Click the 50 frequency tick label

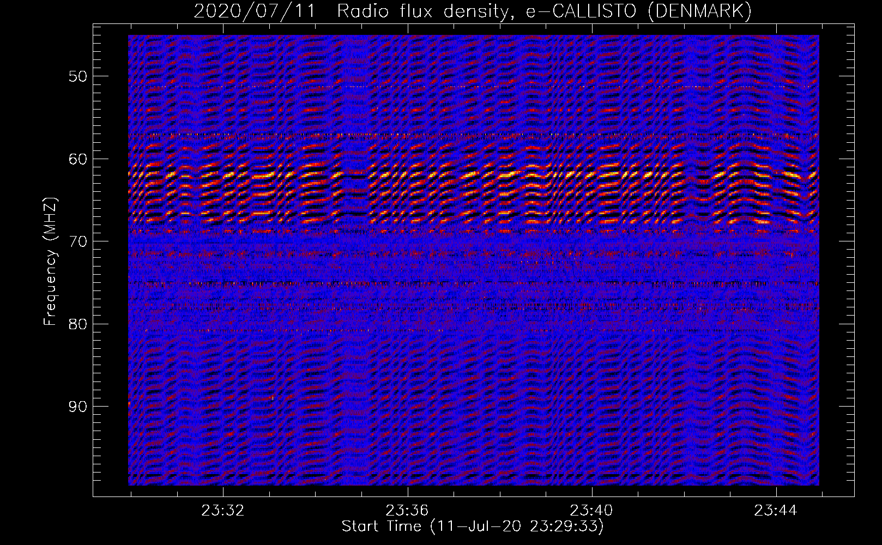[x=77, y=76]
